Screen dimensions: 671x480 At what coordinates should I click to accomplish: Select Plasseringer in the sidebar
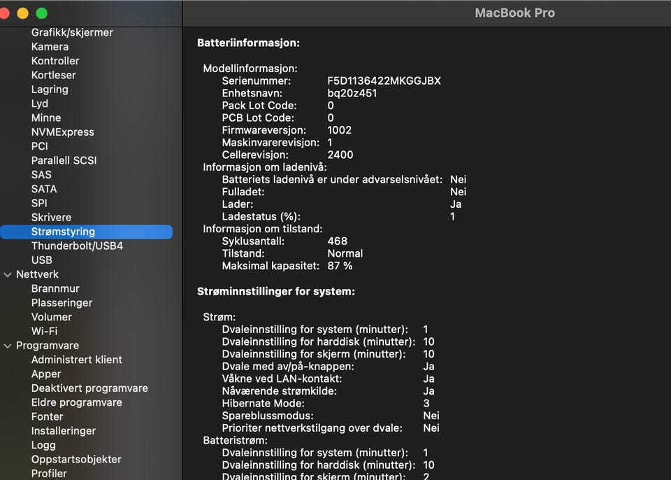(62, 302)
